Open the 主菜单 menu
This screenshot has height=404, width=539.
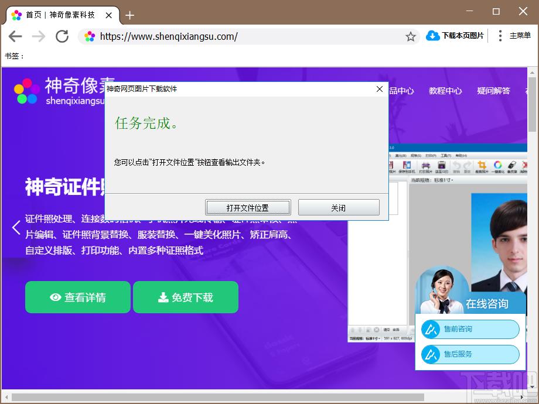(520, 36)
